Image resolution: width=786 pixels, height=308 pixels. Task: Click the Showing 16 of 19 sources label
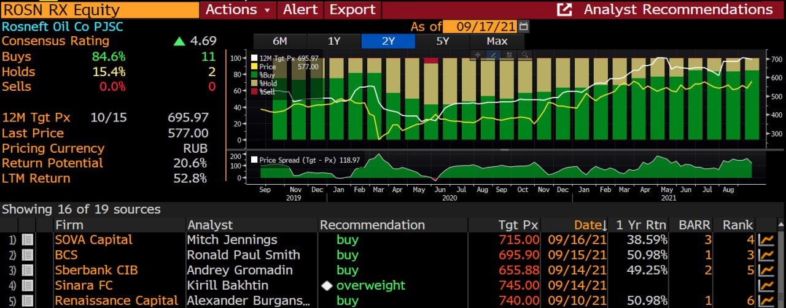pyautogui.click(x=81, y=209)
